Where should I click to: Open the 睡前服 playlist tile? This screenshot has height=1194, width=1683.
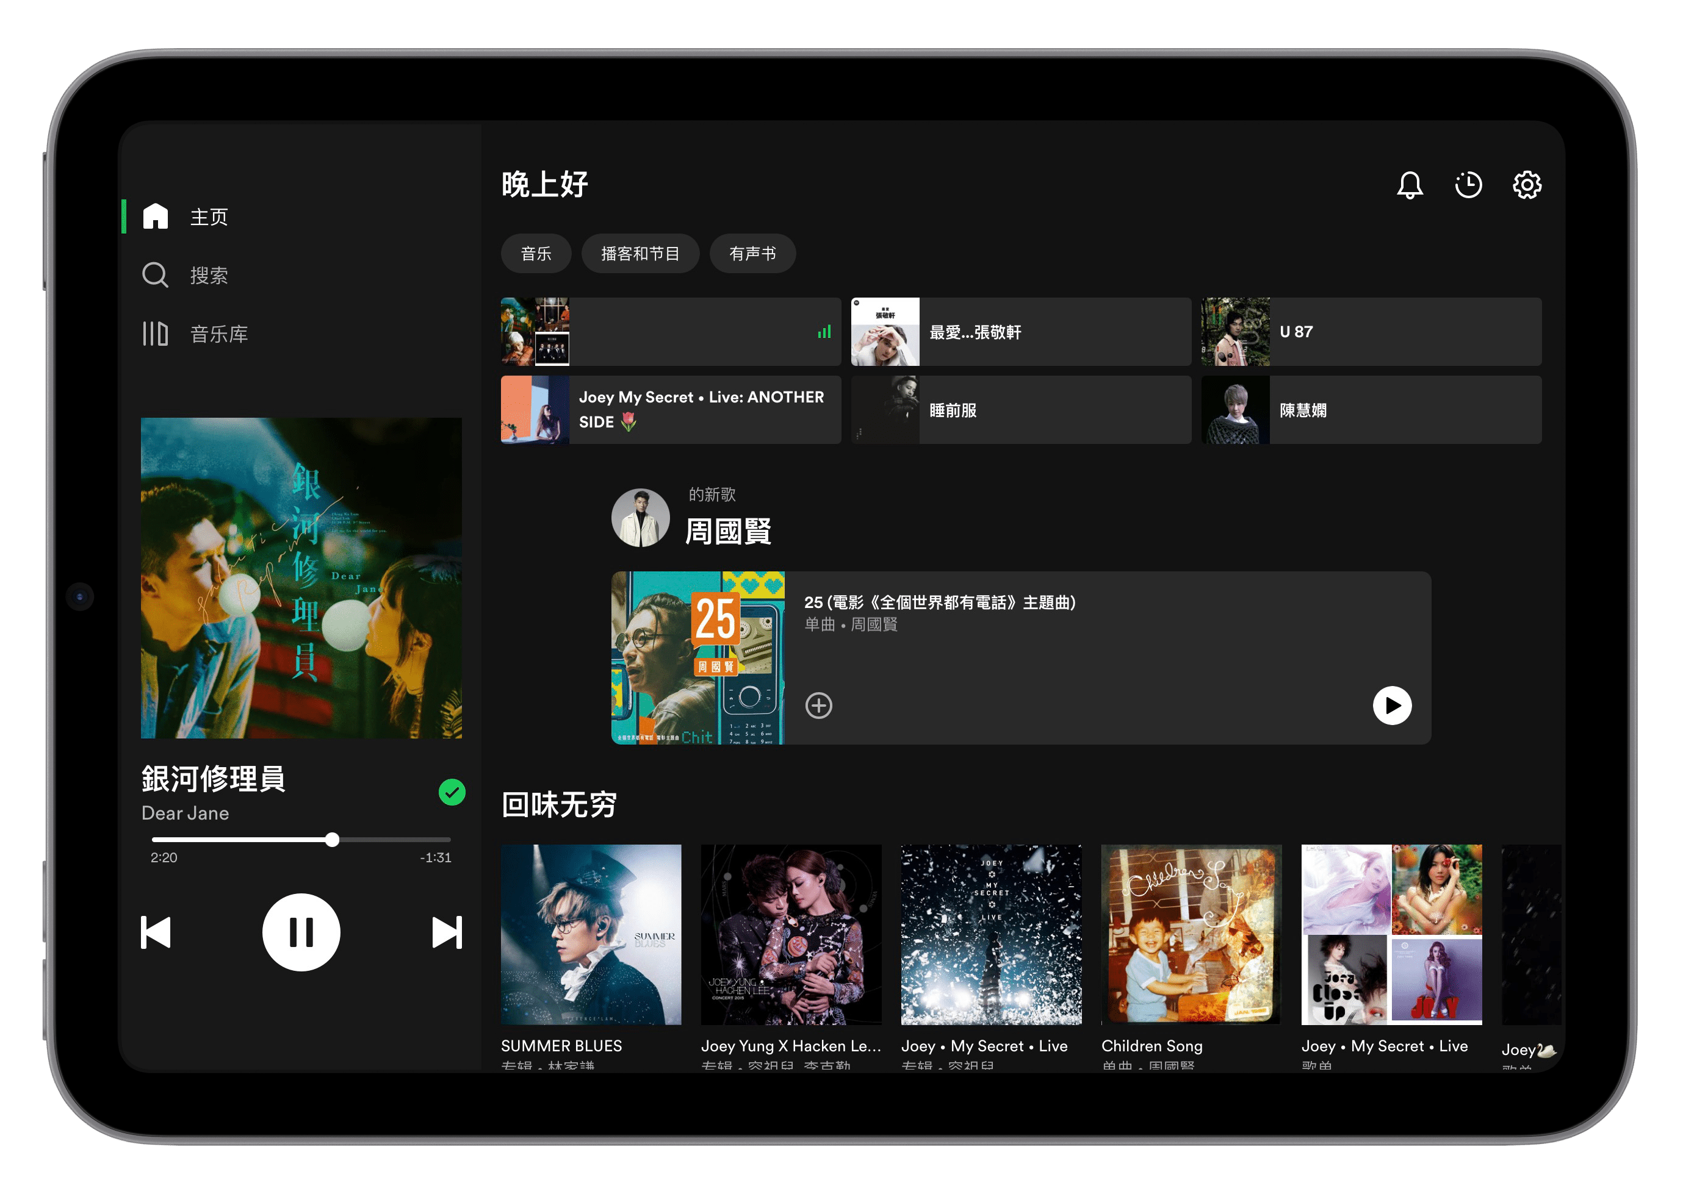click(1020, 410)
